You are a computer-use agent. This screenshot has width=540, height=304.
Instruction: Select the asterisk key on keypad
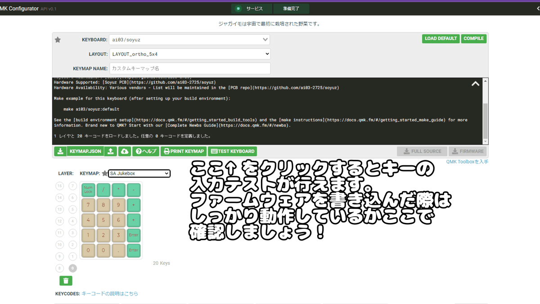pyautogui.click(x=118, y=190)
